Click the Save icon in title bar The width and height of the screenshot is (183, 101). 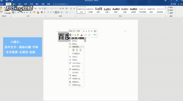(x=1, y=1)
